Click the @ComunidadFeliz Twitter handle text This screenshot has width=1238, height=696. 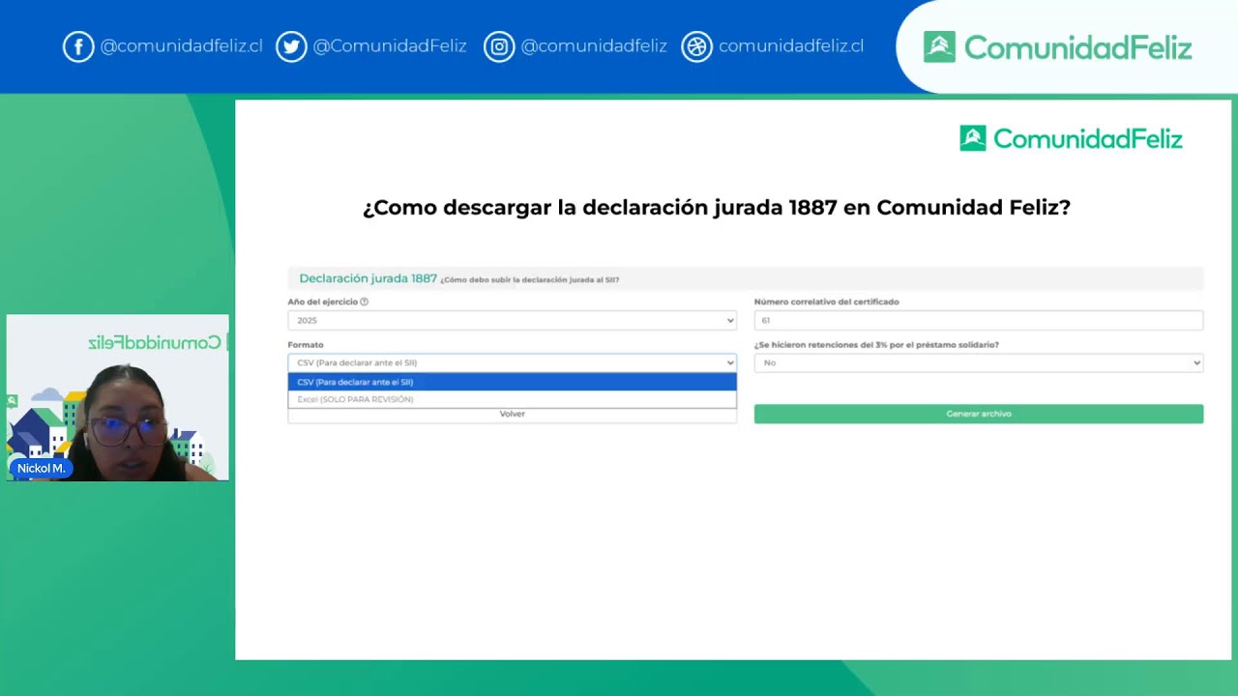(390, 46)
